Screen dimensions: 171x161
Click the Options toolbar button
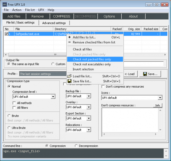point(109,16)
